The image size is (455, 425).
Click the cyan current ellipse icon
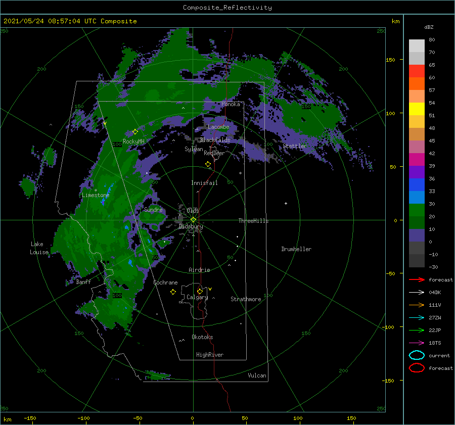tap(417, 355)
